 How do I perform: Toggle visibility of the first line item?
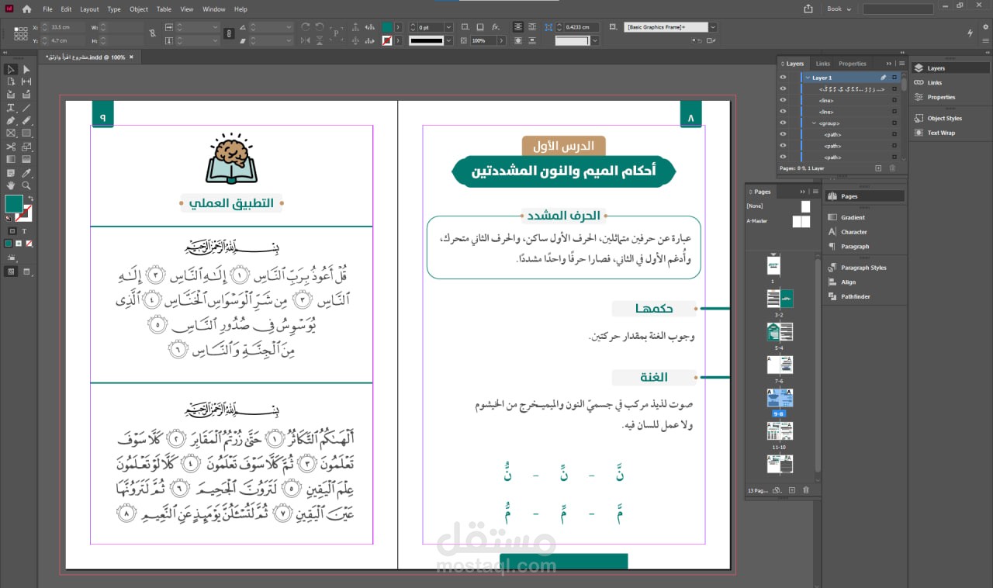[783, 100]
